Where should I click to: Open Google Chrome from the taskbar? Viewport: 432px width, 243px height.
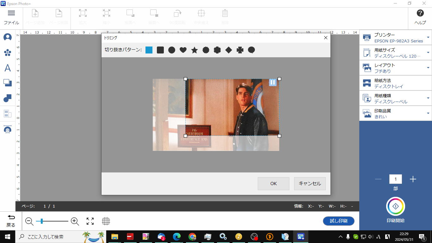192,237
